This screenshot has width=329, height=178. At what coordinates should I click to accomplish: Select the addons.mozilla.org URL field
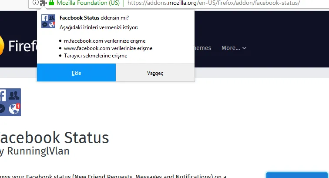[214, 3]
